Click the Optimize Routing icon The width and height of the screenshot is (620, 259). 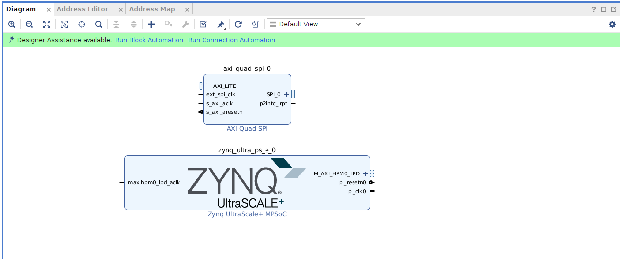point(256,24)
